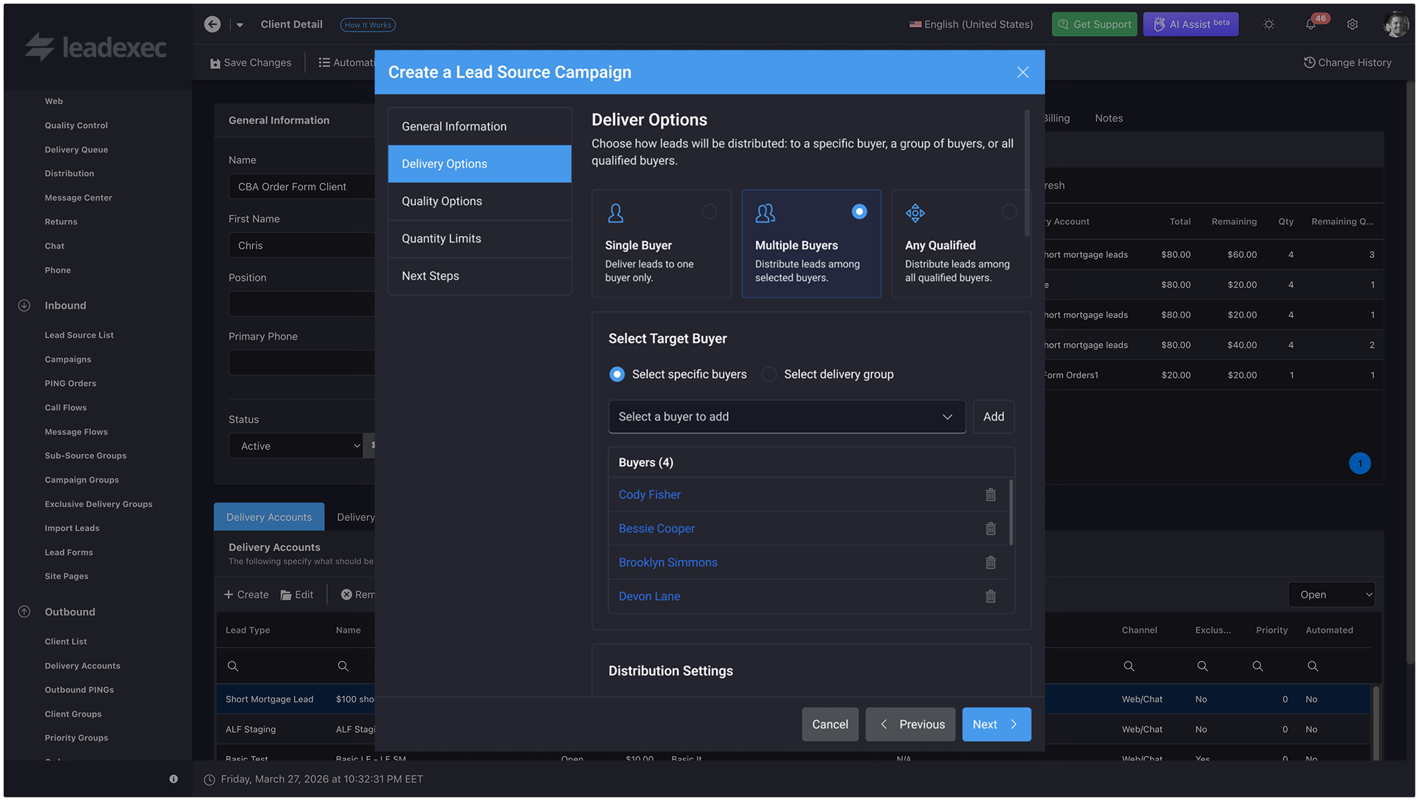Click search icon under Channel column

pos(1129,666)
